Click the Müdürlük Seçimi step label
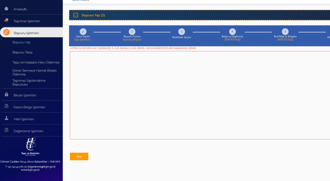 [x=182, y=37]
